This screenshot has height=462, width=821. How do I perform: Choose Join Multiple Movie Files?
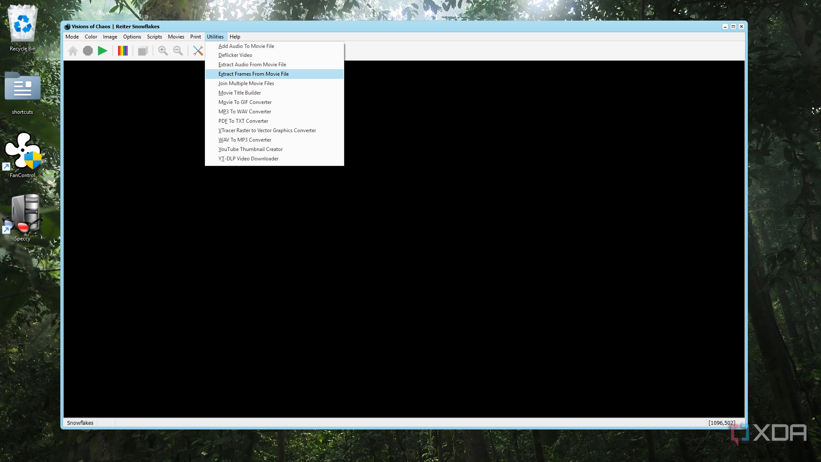(x=275, y=83)
